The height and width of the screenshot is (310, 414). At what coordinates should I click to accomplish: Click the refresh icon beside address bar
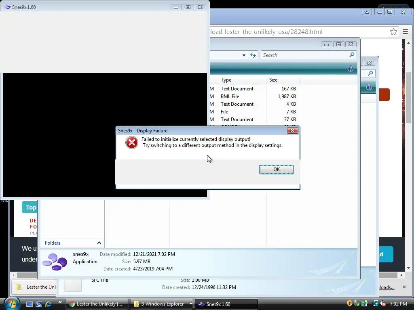click(x=253, y=55)
